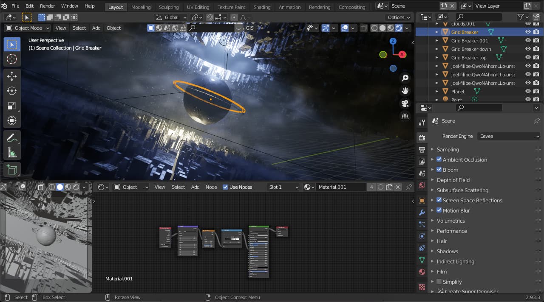544x302 pixels.
Task: Select the 3D Cursor tool
Action: click(12, 59)
